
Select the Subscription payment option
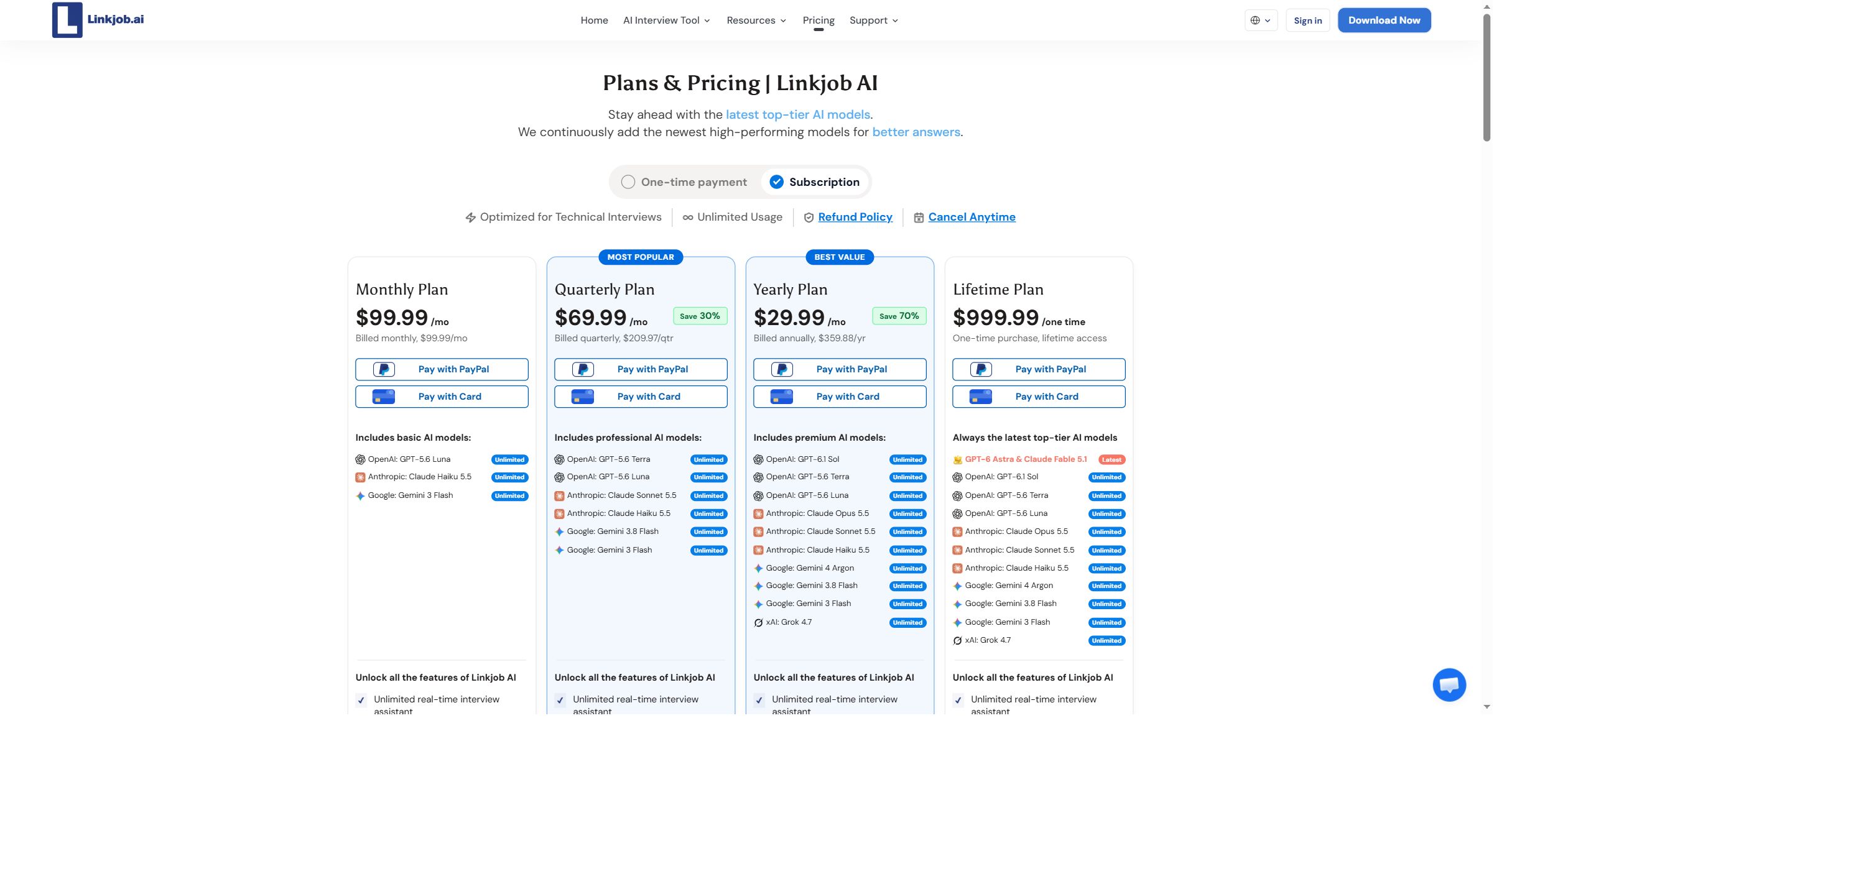coord(814,182)
